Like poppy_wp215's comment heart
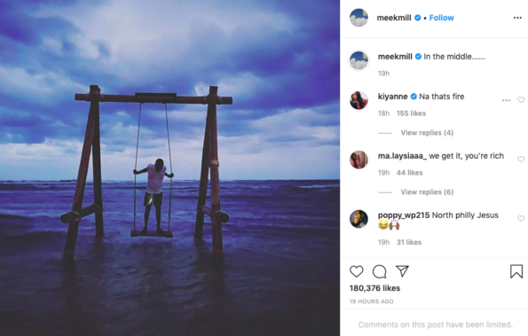The width and height of the screenshot is (528, 336). click(x=521, y=219)
